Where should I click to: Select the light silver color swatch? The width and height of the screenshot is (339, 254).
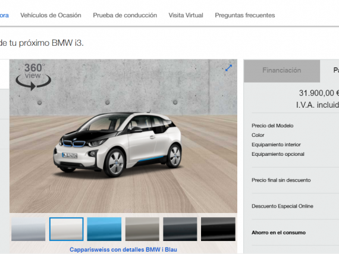[29, 229]
